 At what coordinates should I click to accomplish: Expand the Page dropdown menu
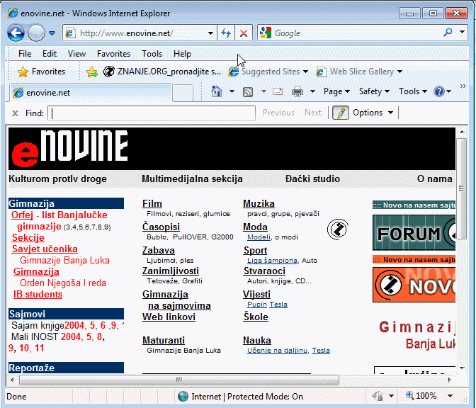pyautogui.click(x=336, y=91)
